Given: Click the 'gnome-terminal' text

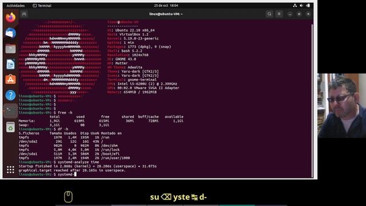Looking at the screenshot, I should pyautogui.click(x=142, y=80).
